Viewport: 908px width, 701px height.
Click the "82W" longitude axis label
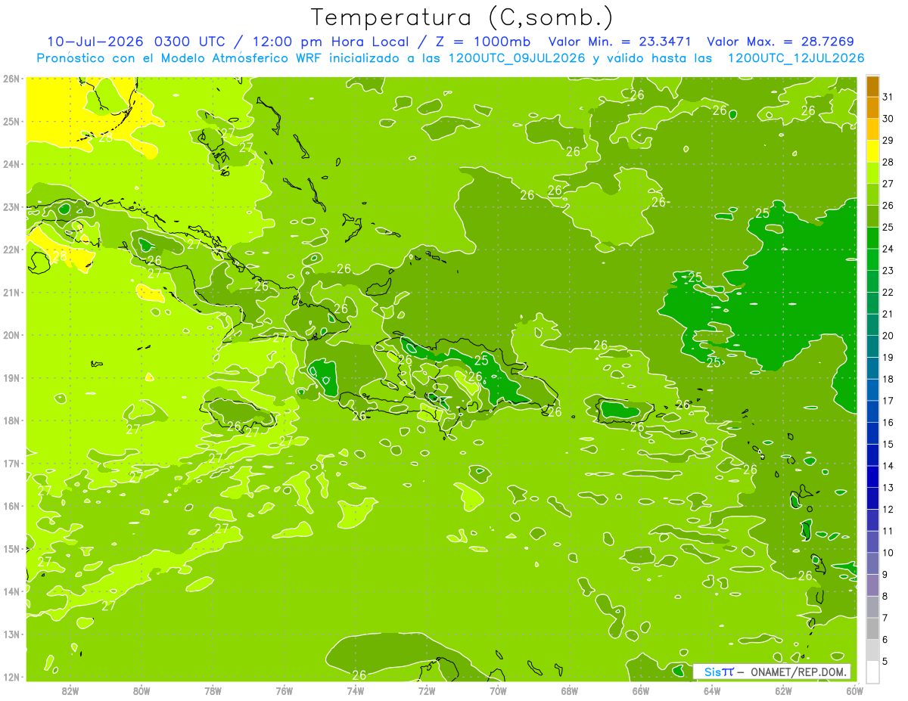pyautogui.click(x=70, y=690)
